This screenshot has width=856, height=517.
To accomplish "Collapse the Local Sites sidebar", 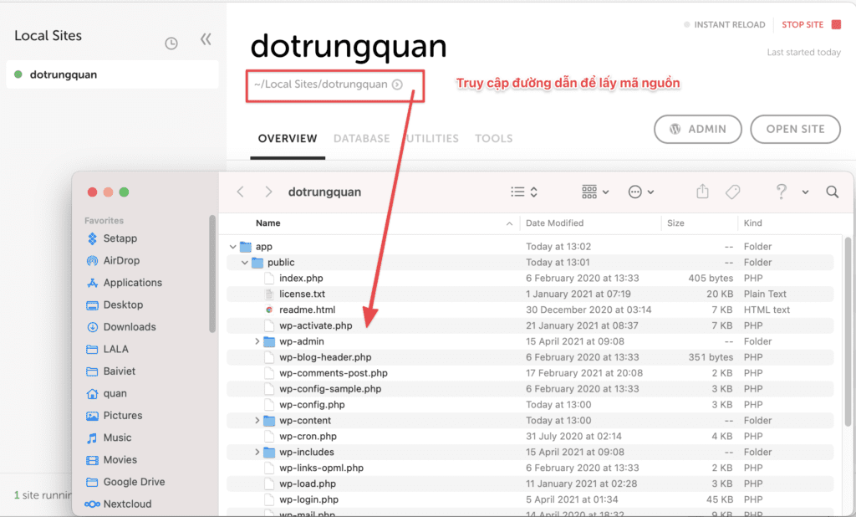I will (206, 39).
